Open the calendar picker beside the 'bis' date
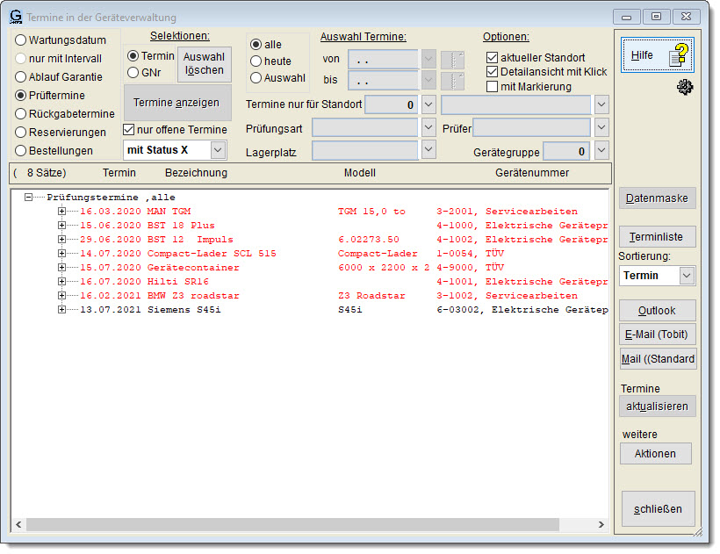The image size is (720, 554). pos(452,81)
